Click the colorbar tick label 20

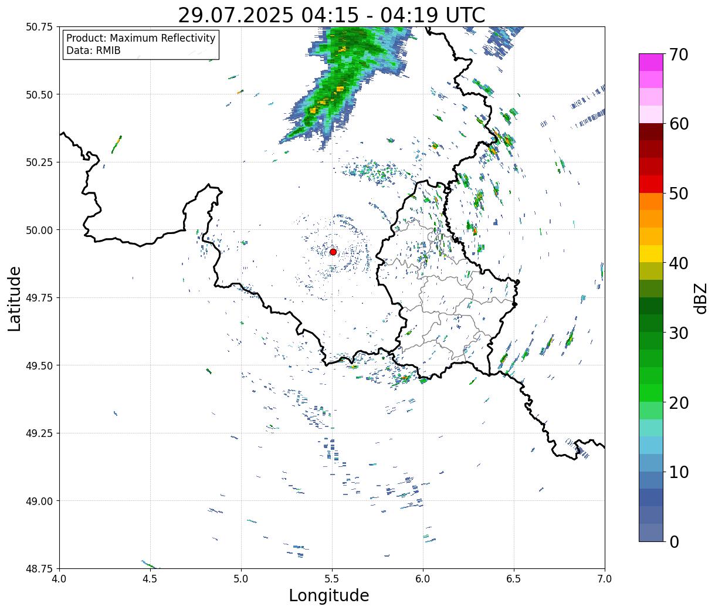679,403
